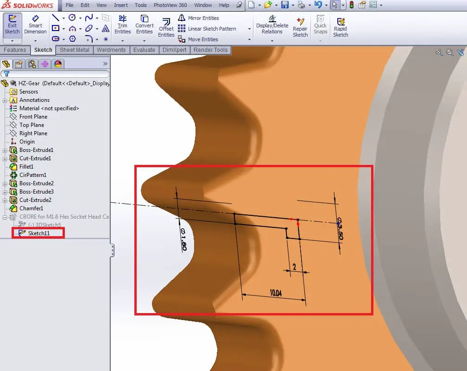Open the DisplayManager color ball tab
This screenshot has height=371, width=467.
(58, 64)
